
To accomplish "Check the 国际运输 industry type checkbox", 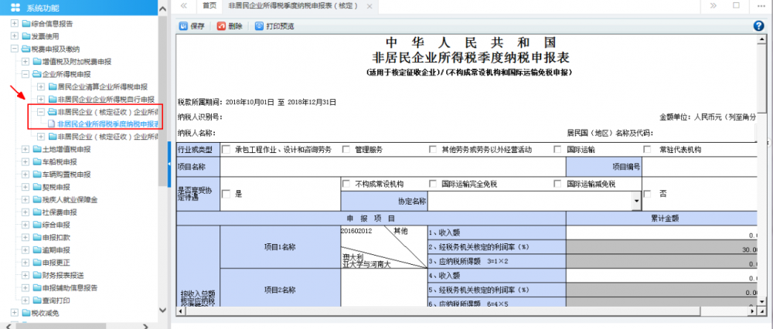I will (x=558, y=150).
